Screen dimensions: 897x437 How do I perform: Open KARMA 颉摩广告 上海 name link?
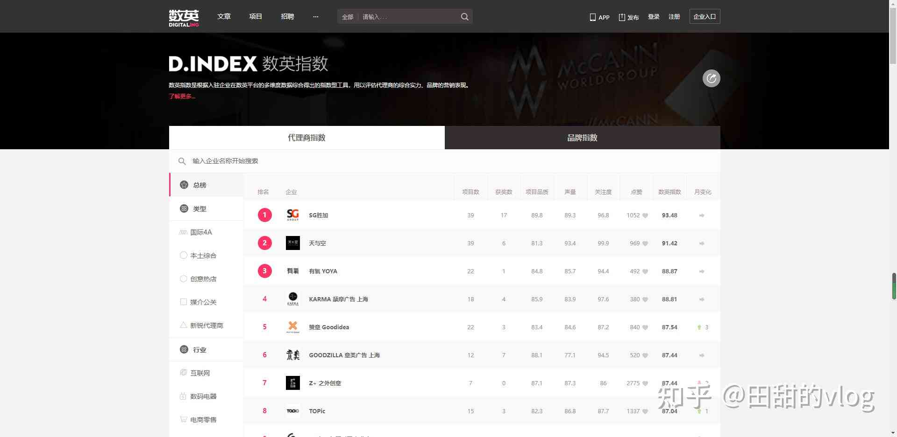pos(338,299)
